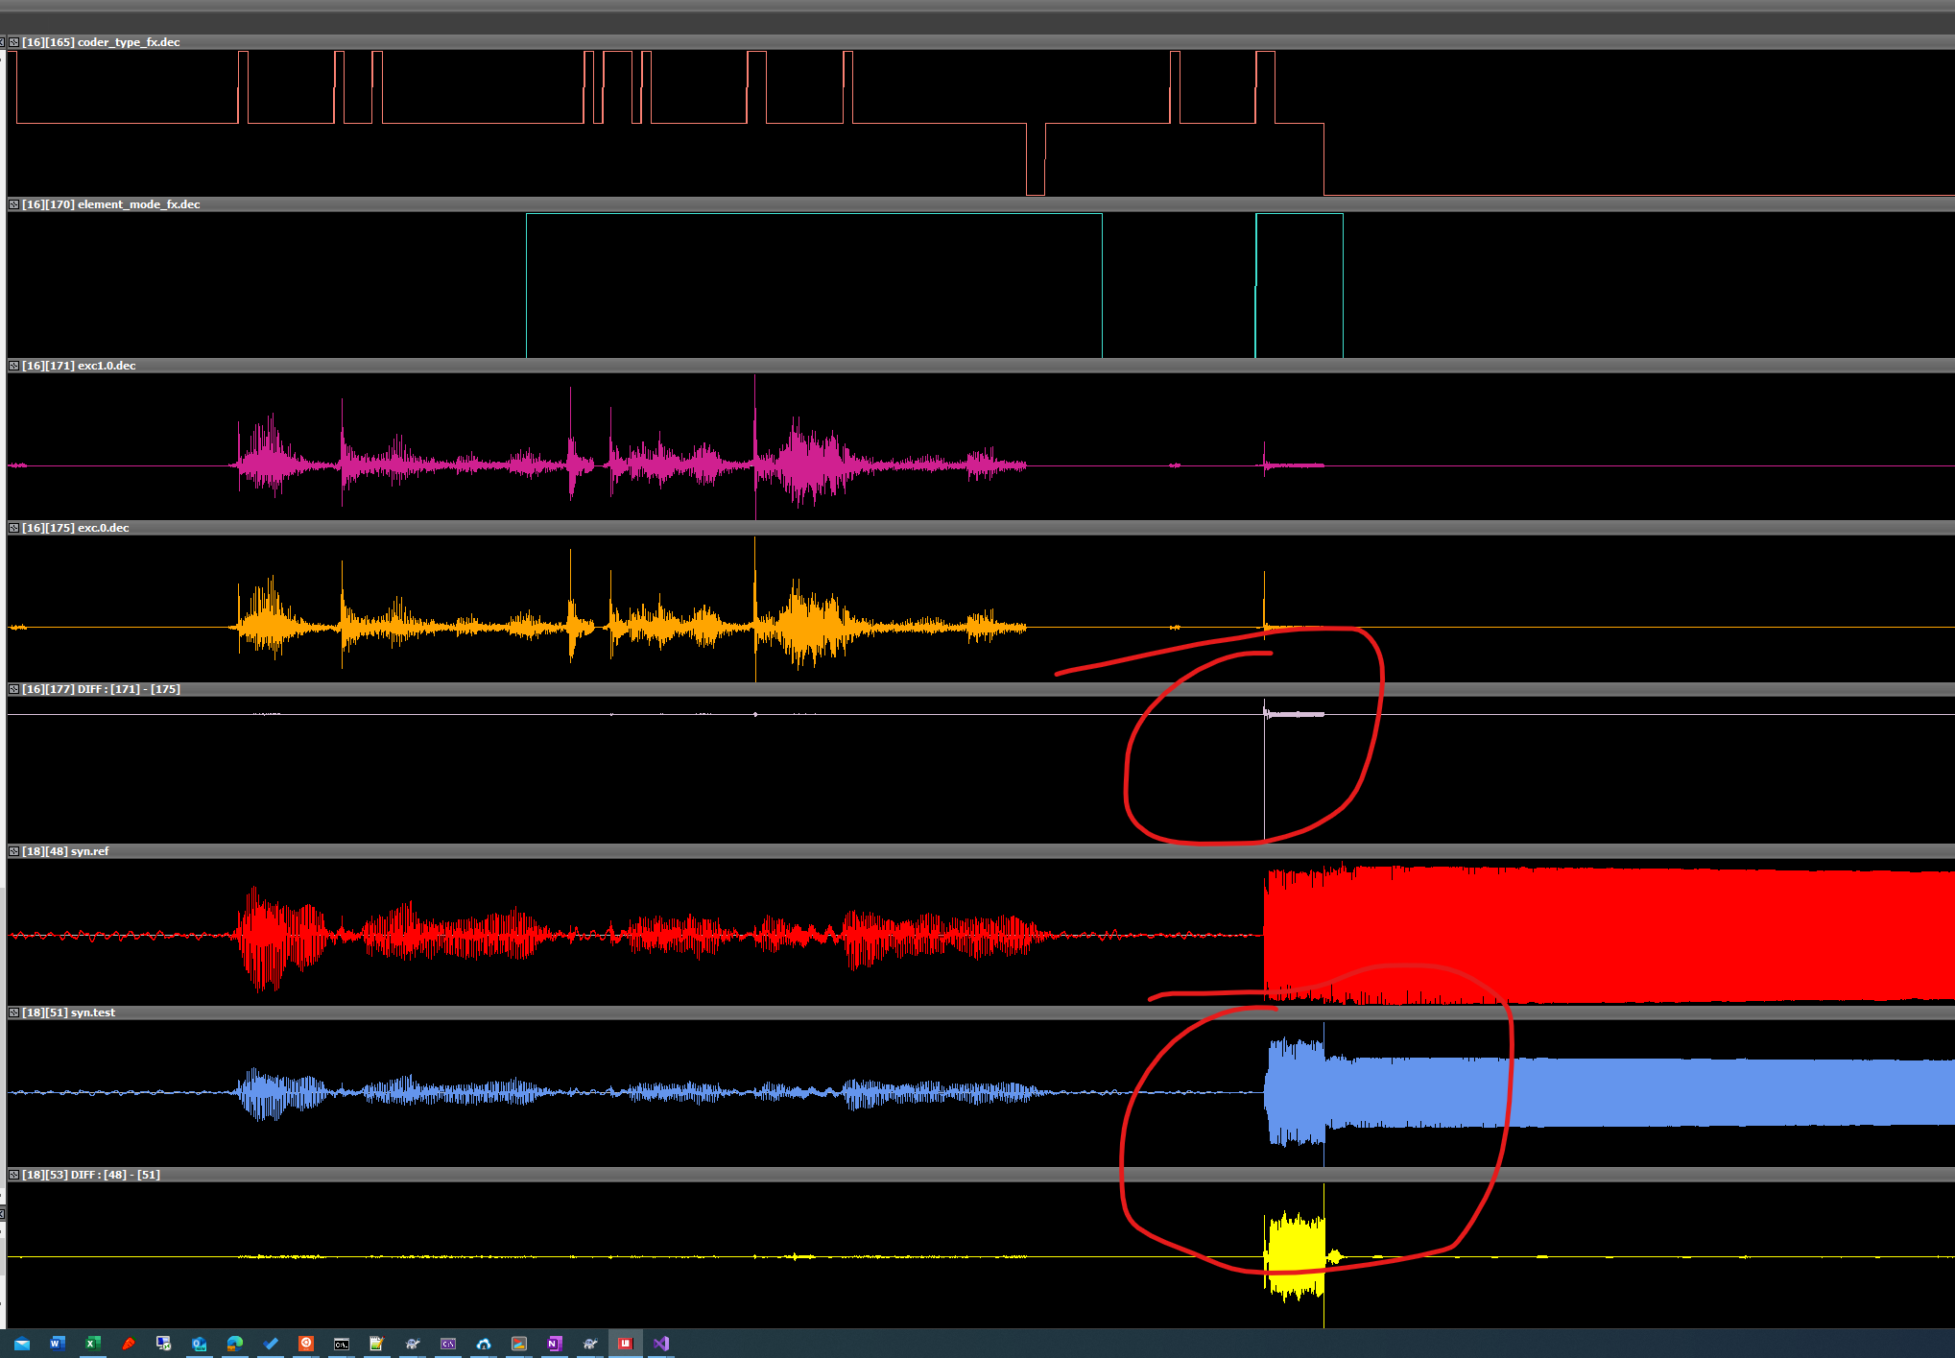Image resolution: width=1955 pixels, height=1358 pixels.
Task: Open Microsoft Edge from the taskbar
Action: (x=234, y=1344)
